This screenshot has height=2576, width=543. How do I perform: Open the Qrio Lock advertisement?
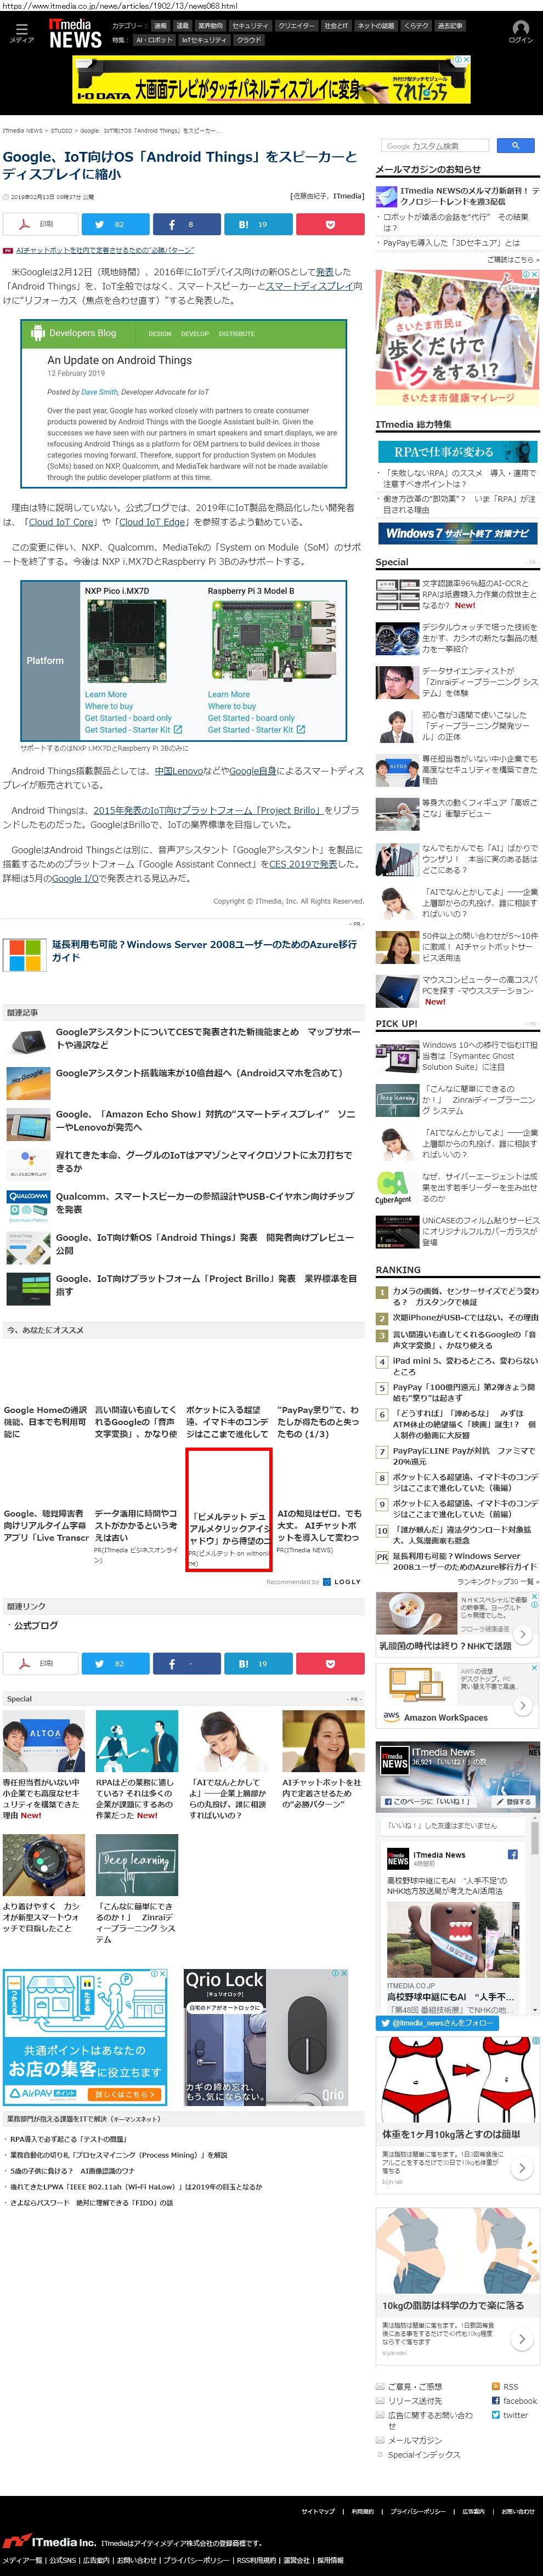[x=266, y=2038]
